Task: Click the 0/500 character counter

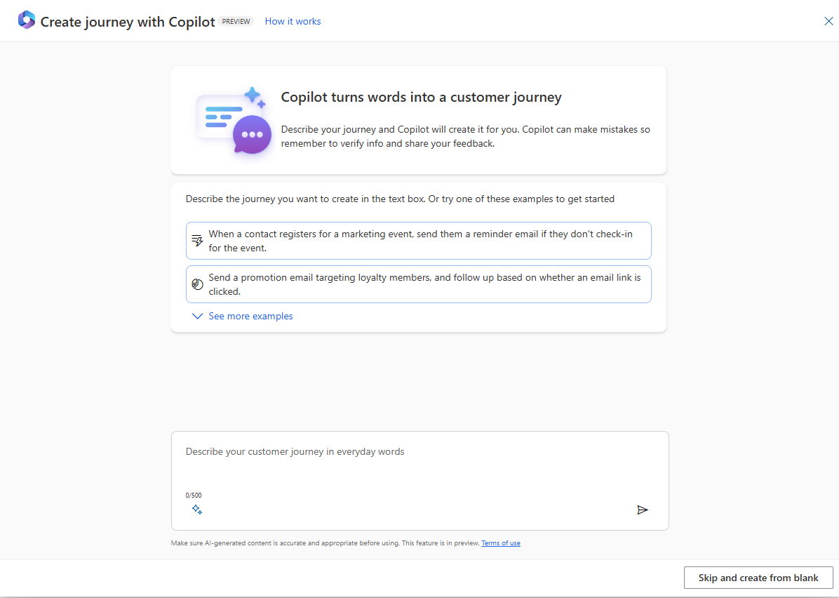Action: [x=194, y=496]
